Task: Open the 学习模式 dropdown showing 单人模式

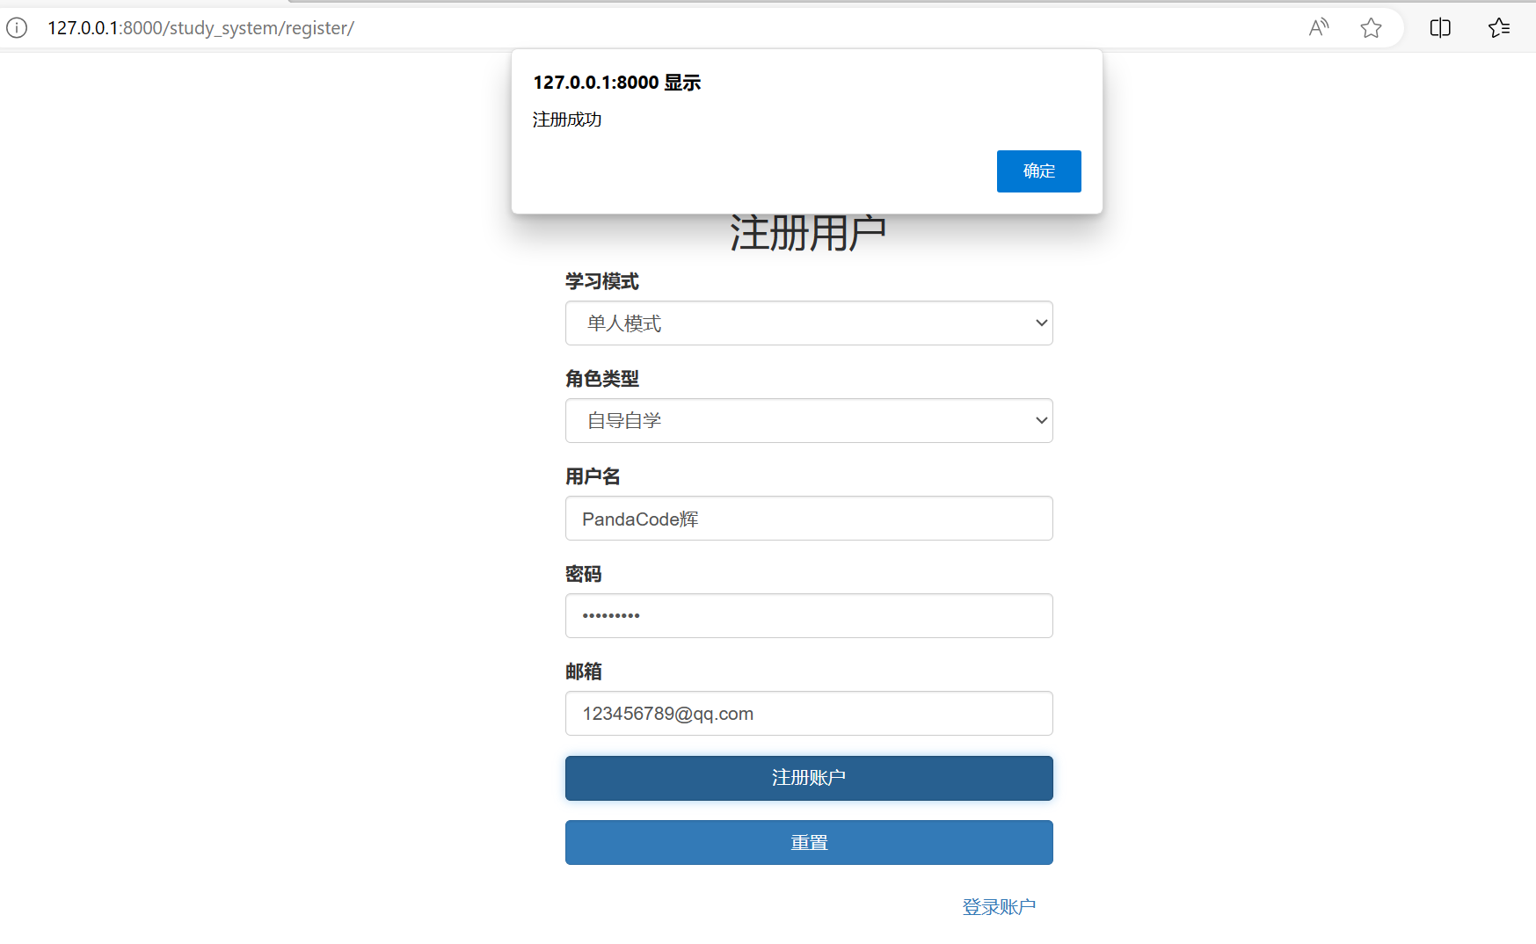Action: coord(809,323)
